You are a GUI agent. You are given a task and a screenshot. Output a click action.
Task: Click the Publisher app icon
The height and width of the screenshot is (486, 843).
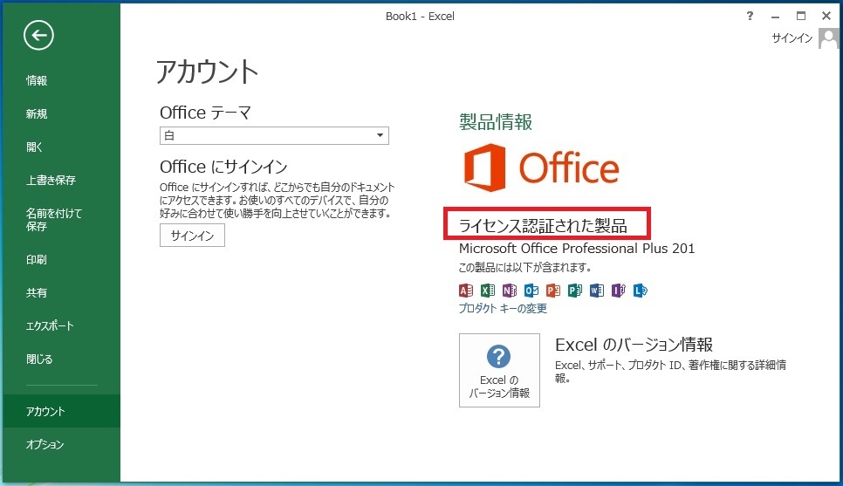[575, 291]
